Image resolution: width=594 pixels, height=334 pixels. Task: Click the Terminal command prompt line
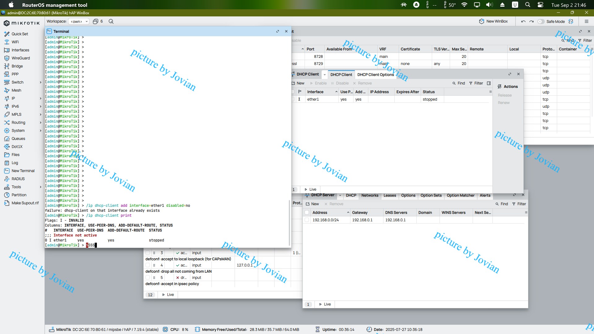(167, 245)
